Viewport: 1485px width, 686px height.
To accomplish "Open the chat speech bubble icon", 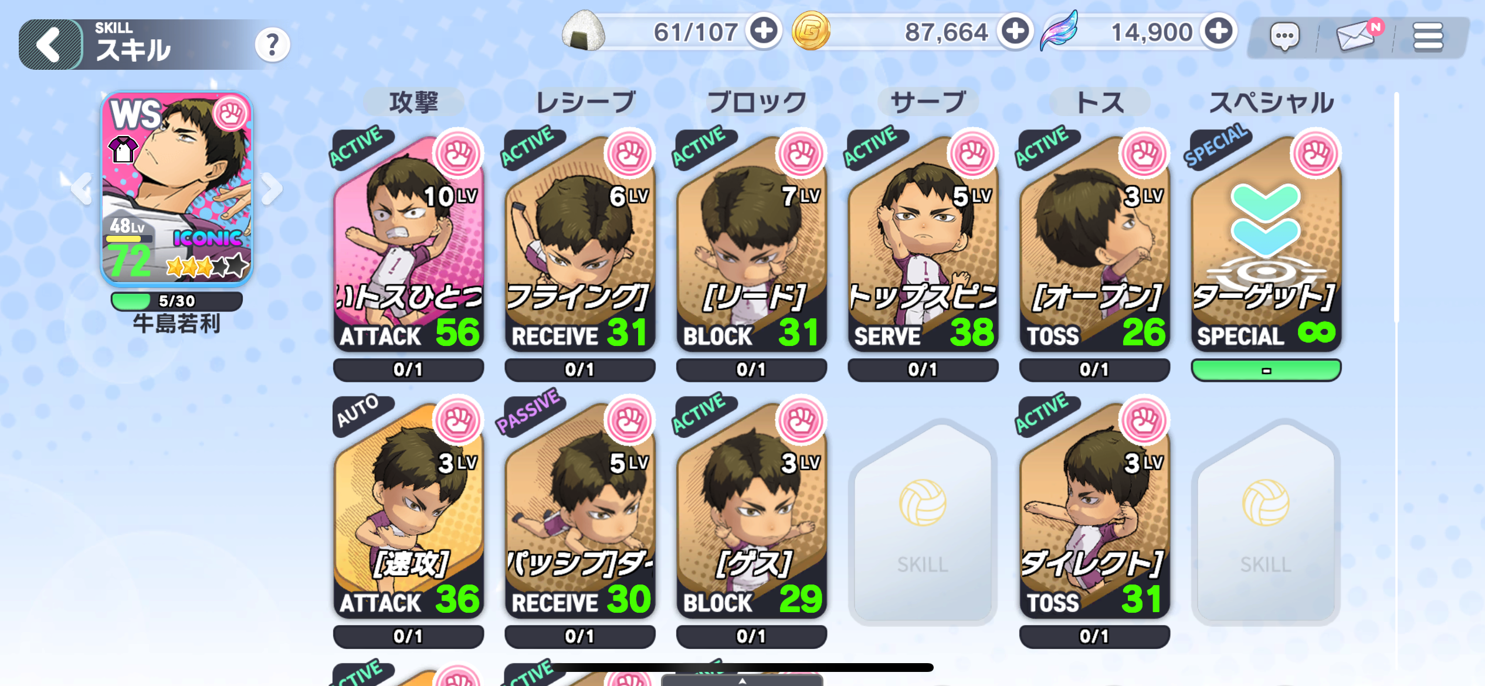I will [x=1285, y=37].
